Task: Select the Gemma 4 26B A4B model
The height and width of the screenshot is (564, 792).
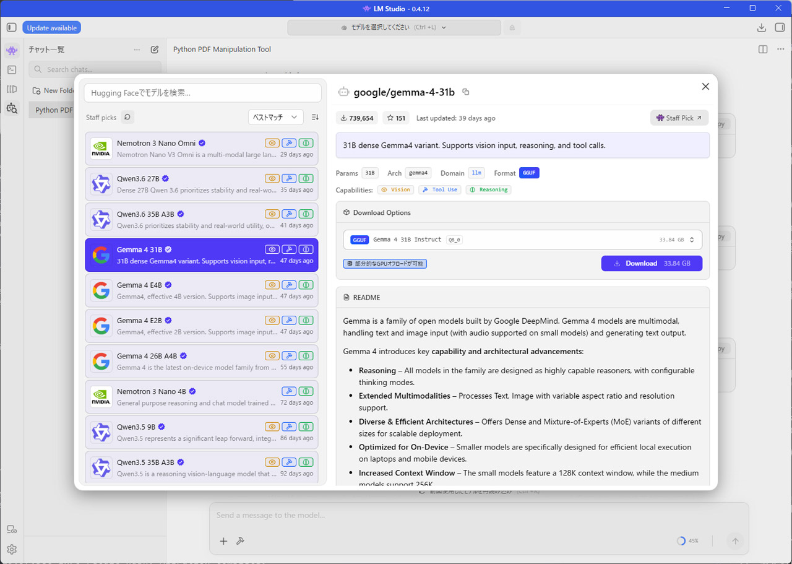Action: point(202,361)
